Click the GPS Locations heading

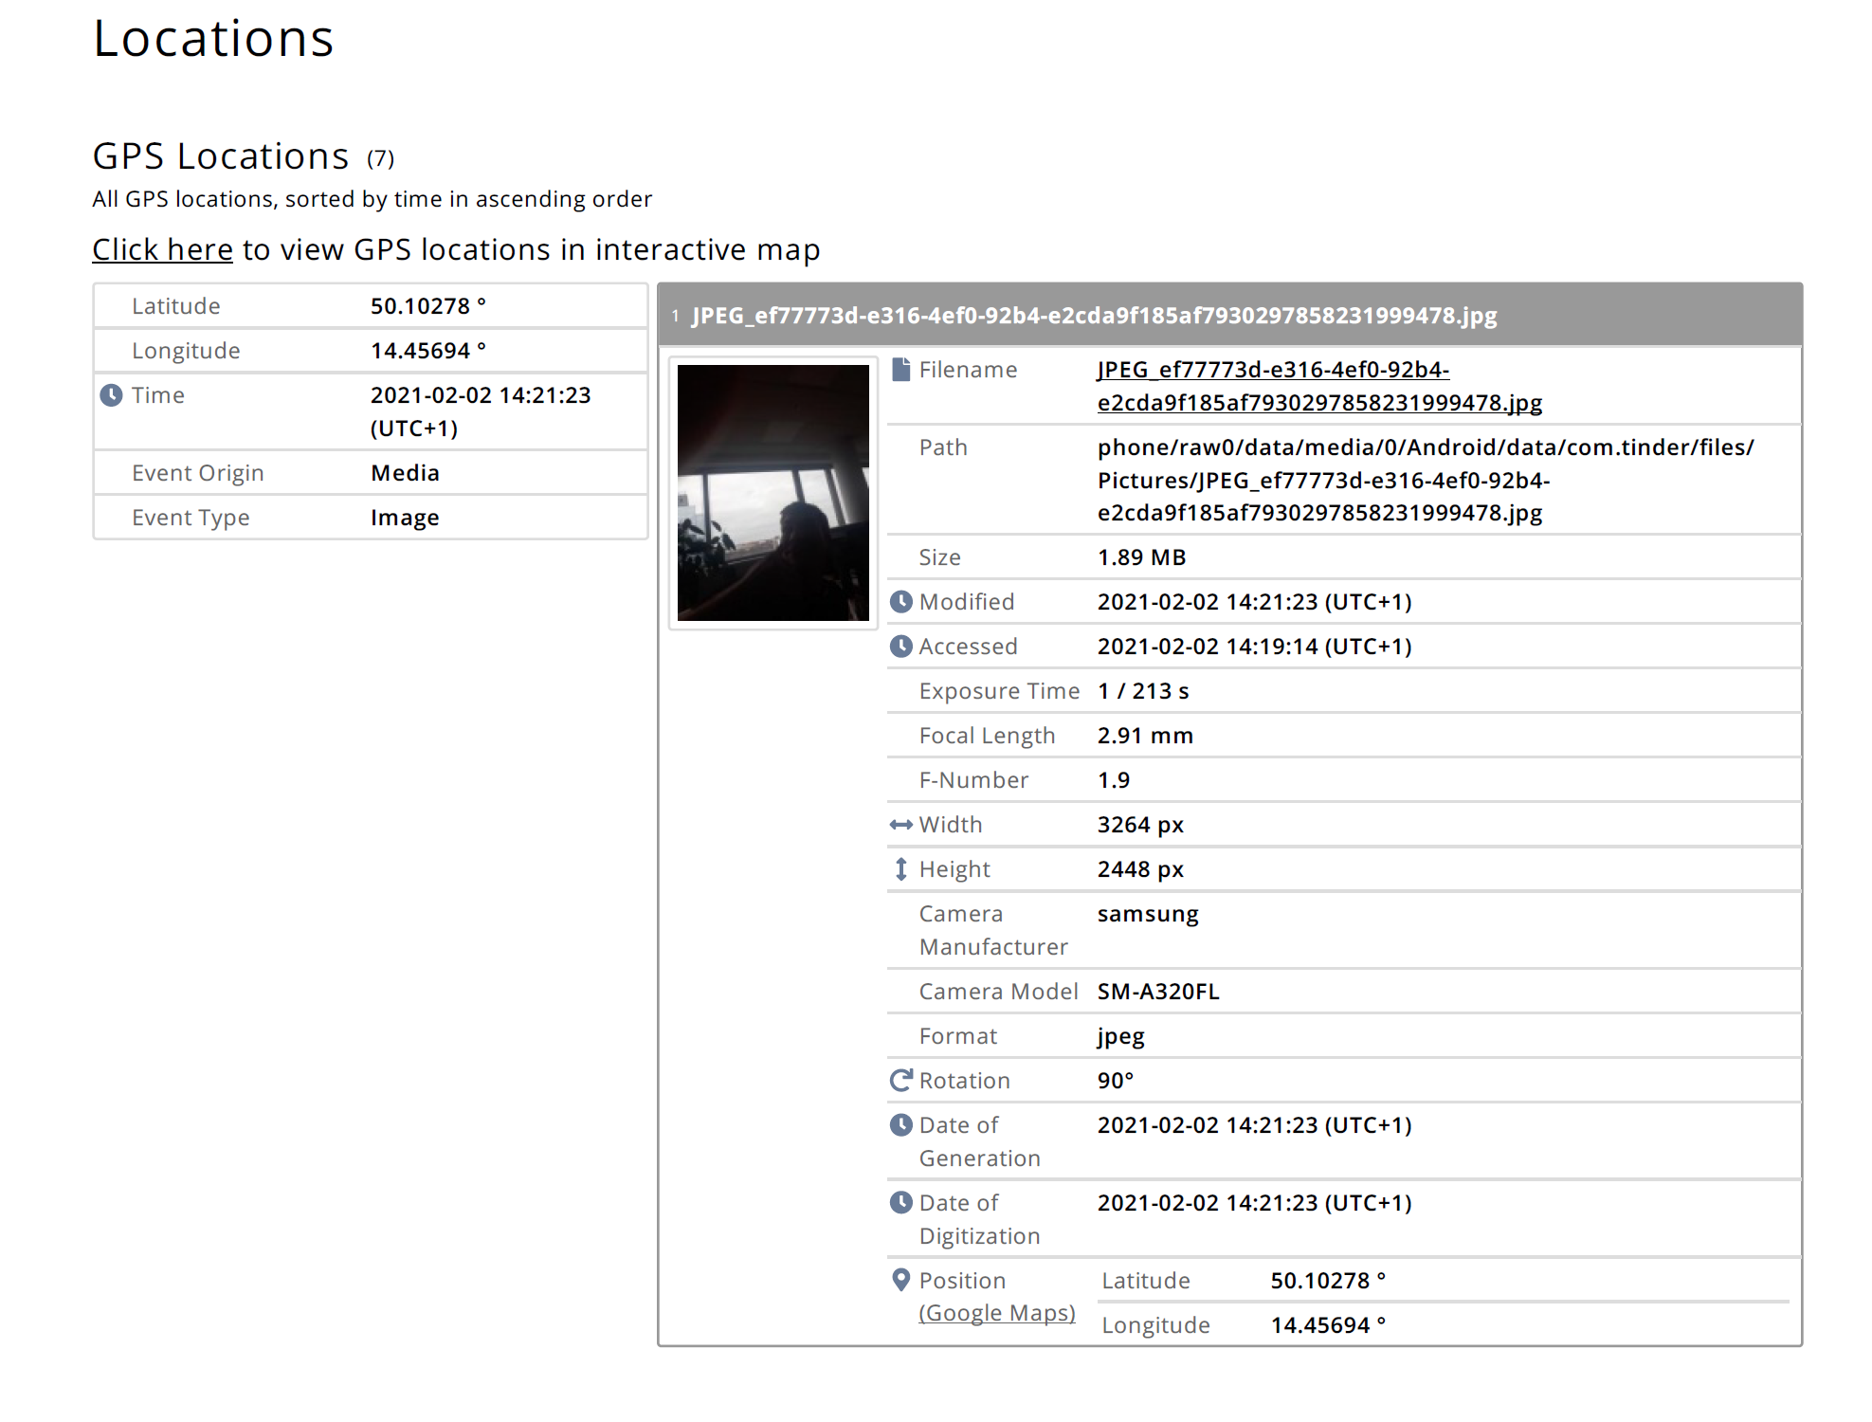tap(221, 156)
